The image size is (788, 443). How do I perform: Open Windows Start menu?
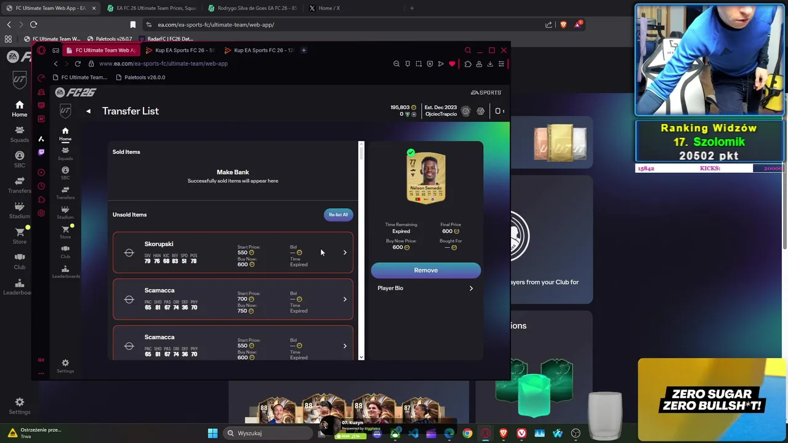click(x=212, y=433)
